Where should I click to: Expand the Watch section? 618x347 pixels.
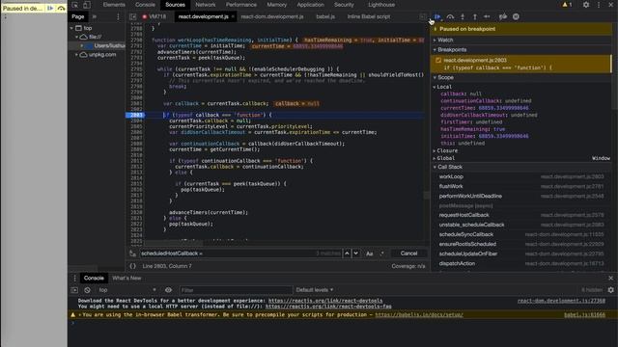(x=445, y=40)
